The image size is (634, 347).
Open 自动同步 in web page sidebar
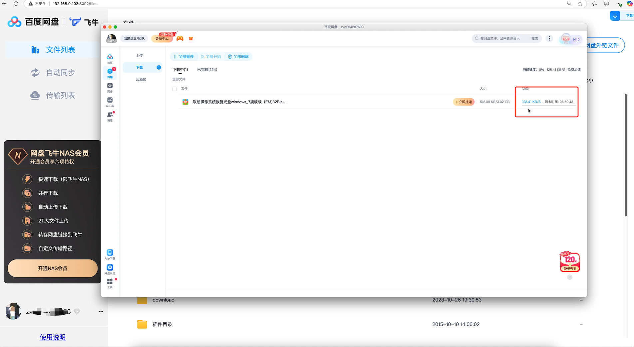(x=53, y=73)
